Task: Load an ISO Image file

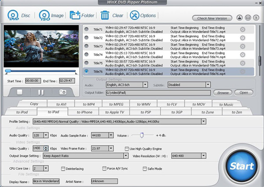Action: [x=51, y=15]
